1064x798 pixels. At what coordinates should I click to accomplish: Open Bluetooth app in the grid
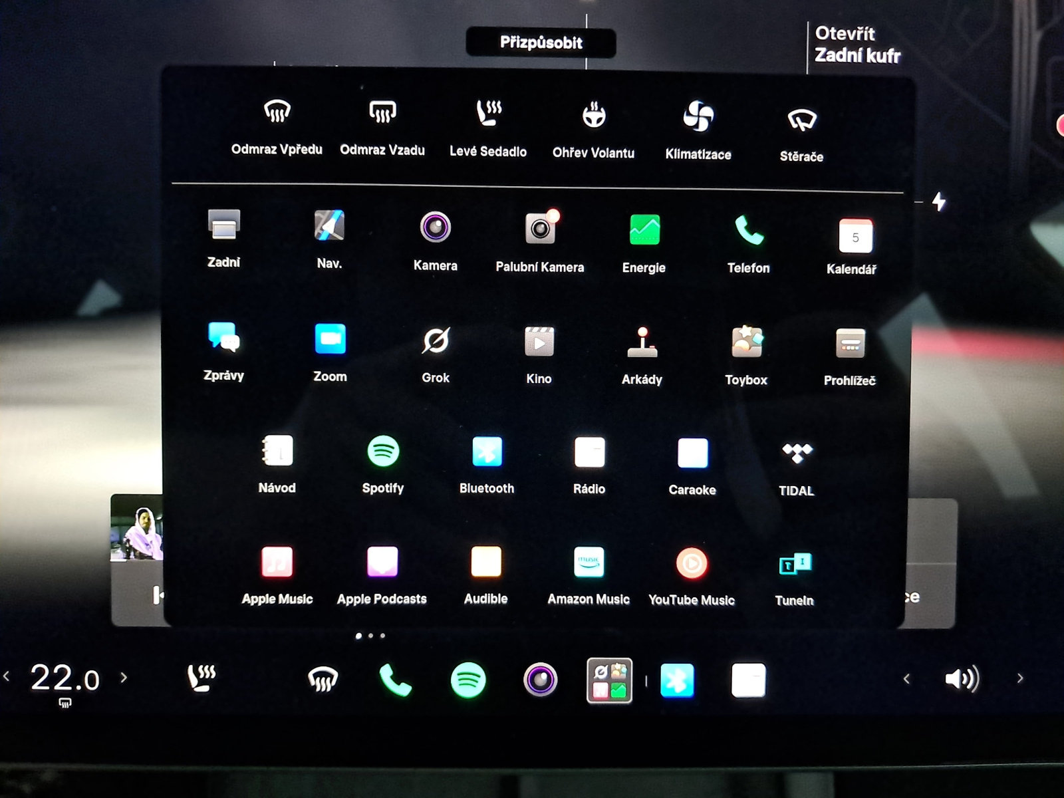point(487,465)
